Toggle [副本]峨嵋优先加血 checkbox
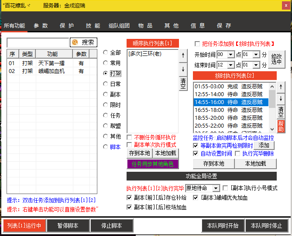Viewport: 292px width, 236px height. [196, 198]
